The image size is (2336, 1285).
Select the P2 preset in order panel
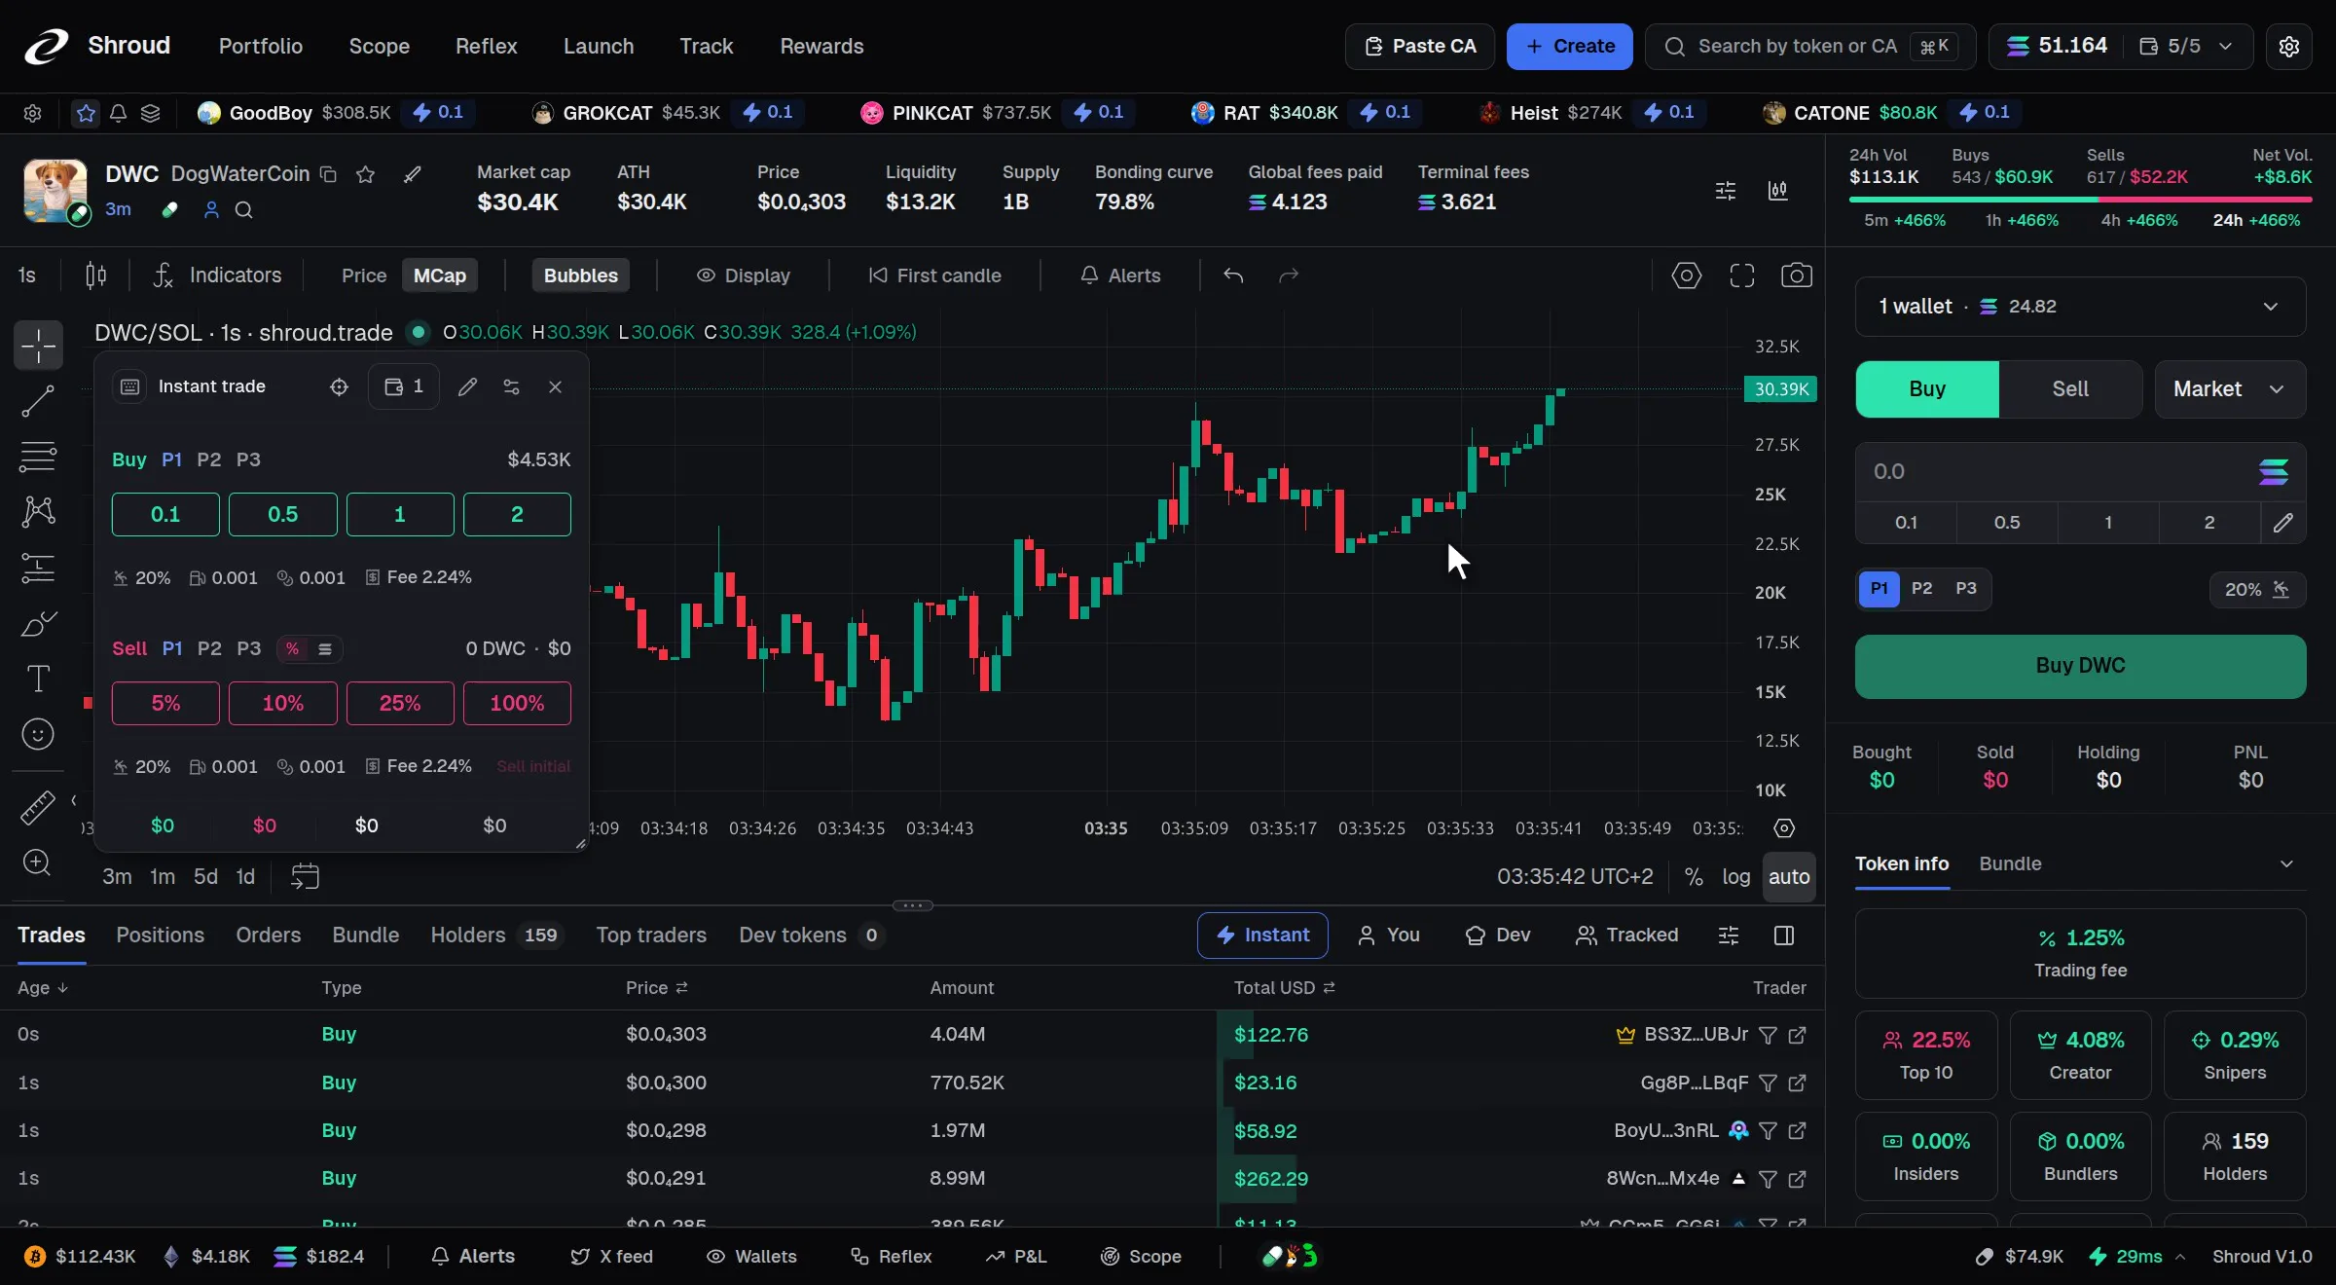point(1921,589)
